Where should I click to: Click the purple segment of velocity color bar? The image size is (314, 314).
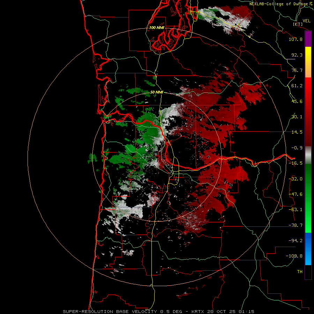coord(308,39)
